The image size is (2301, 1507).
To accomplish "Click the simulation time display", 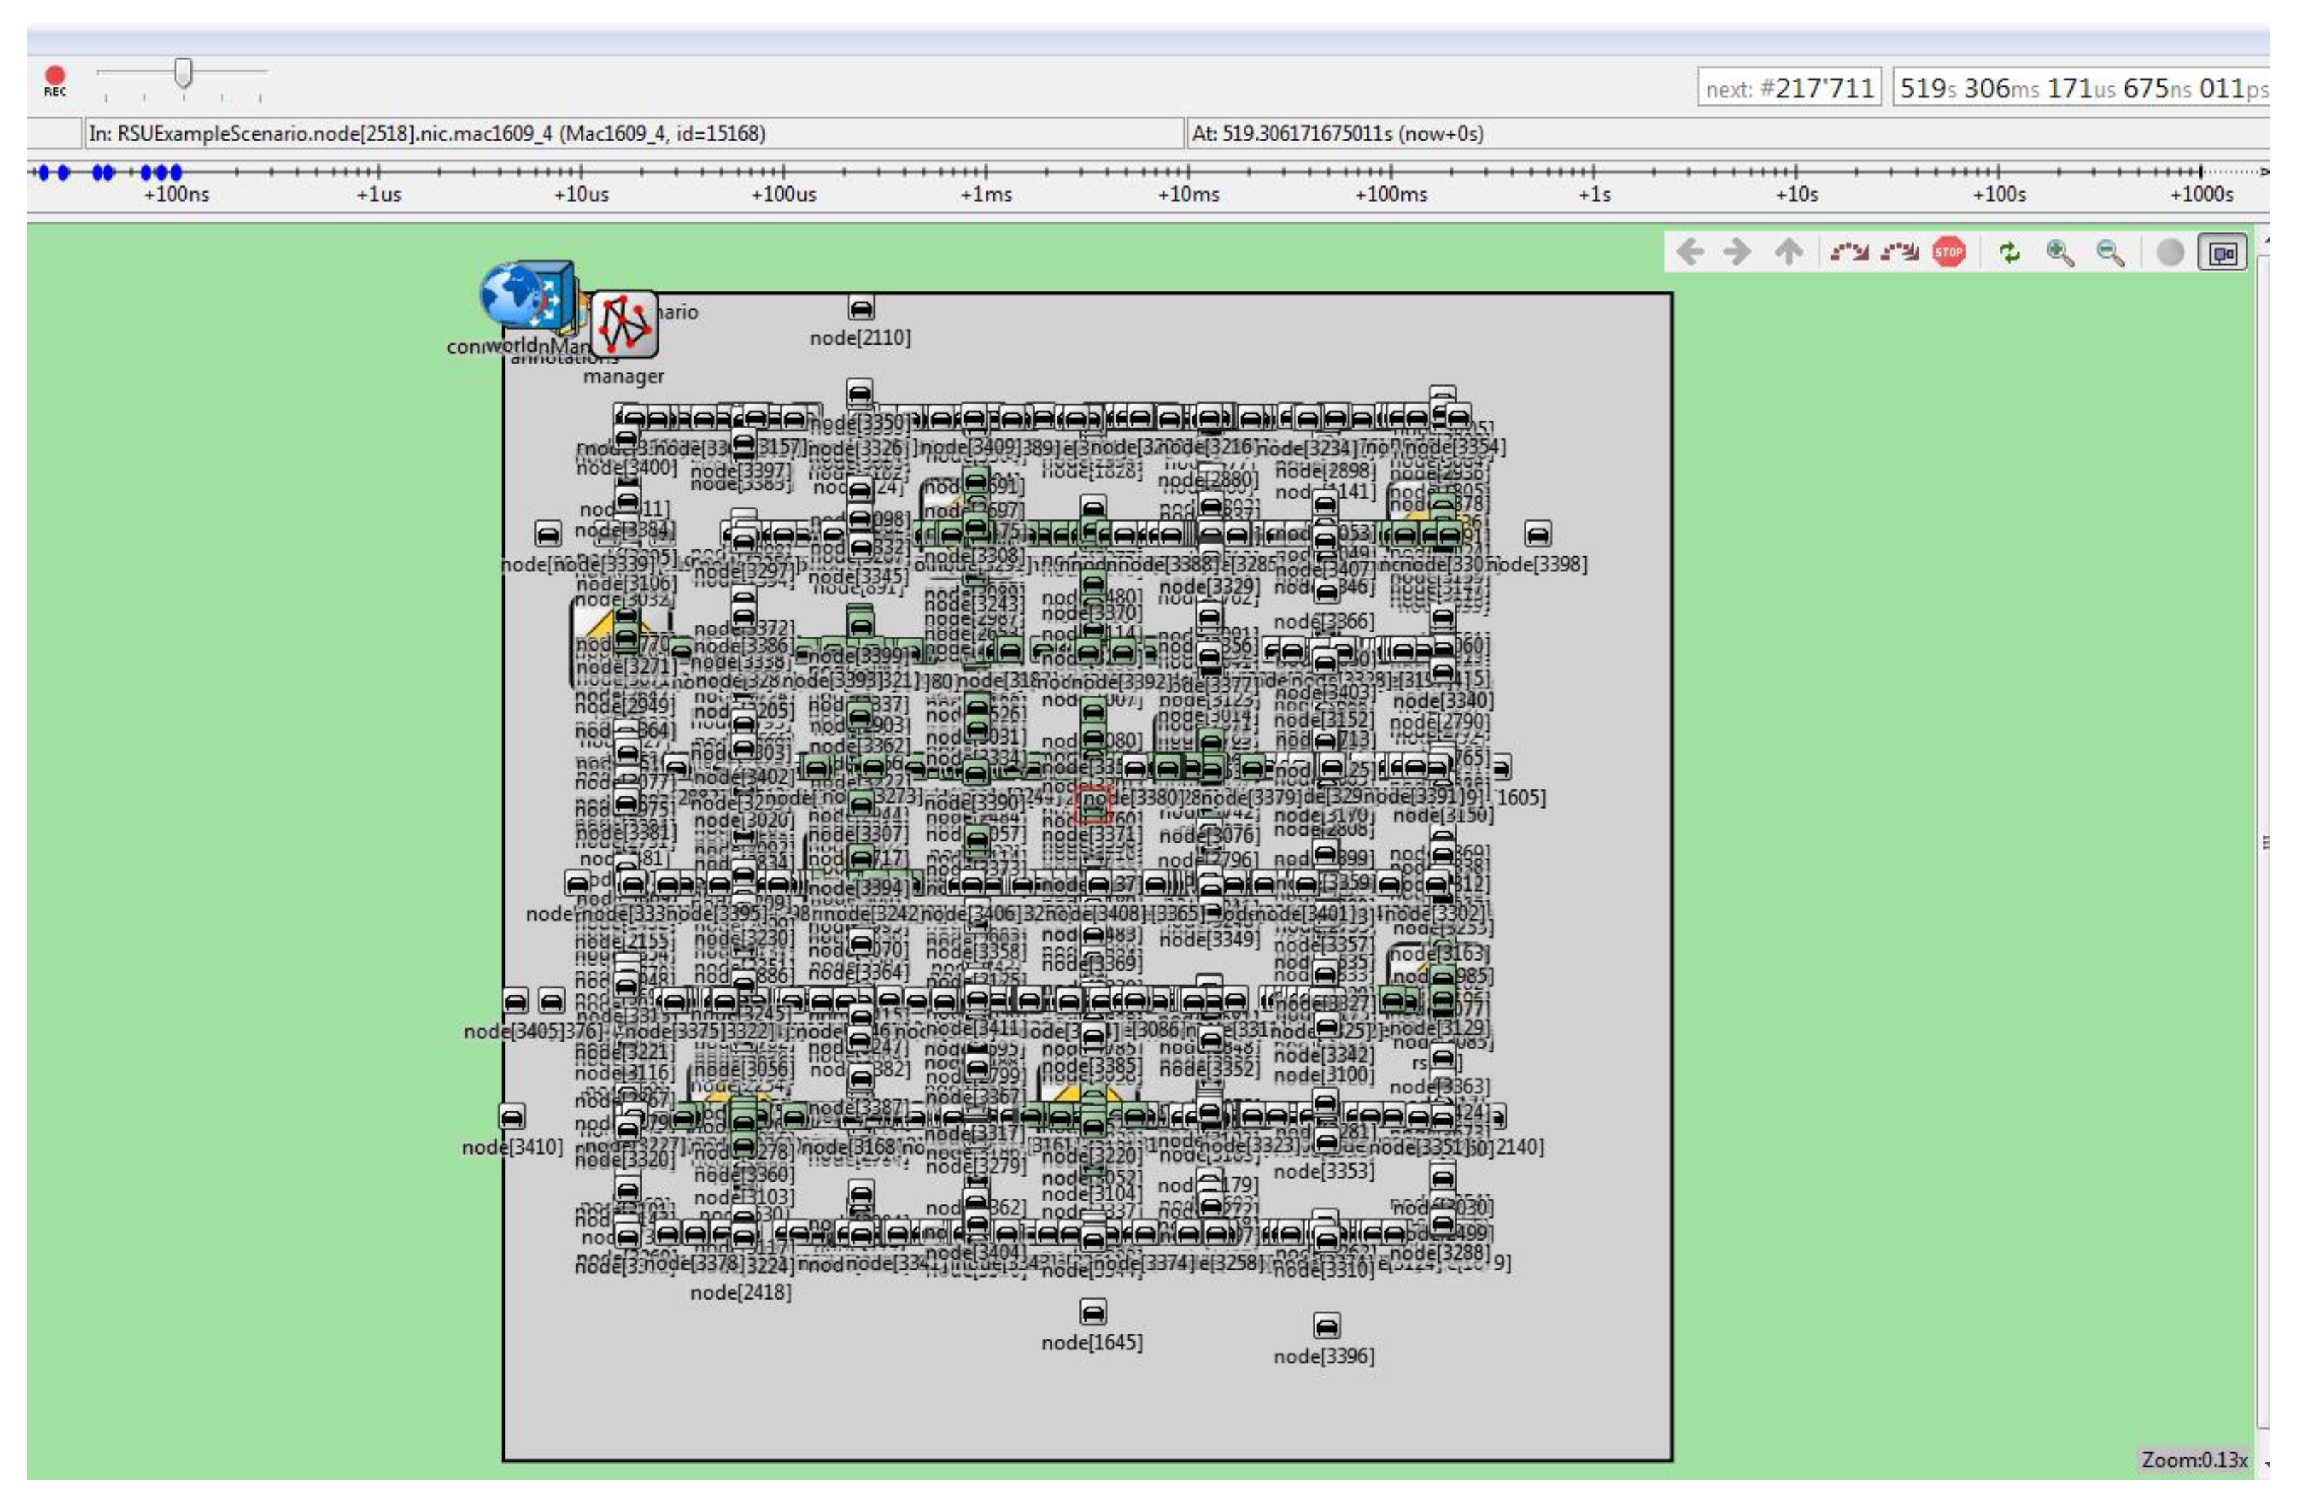I will [2081, 88].
